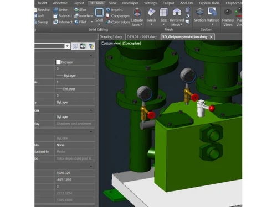The image size is (277, 207).
Task: Run the Intersect solid operation
Action: point(63,22)
